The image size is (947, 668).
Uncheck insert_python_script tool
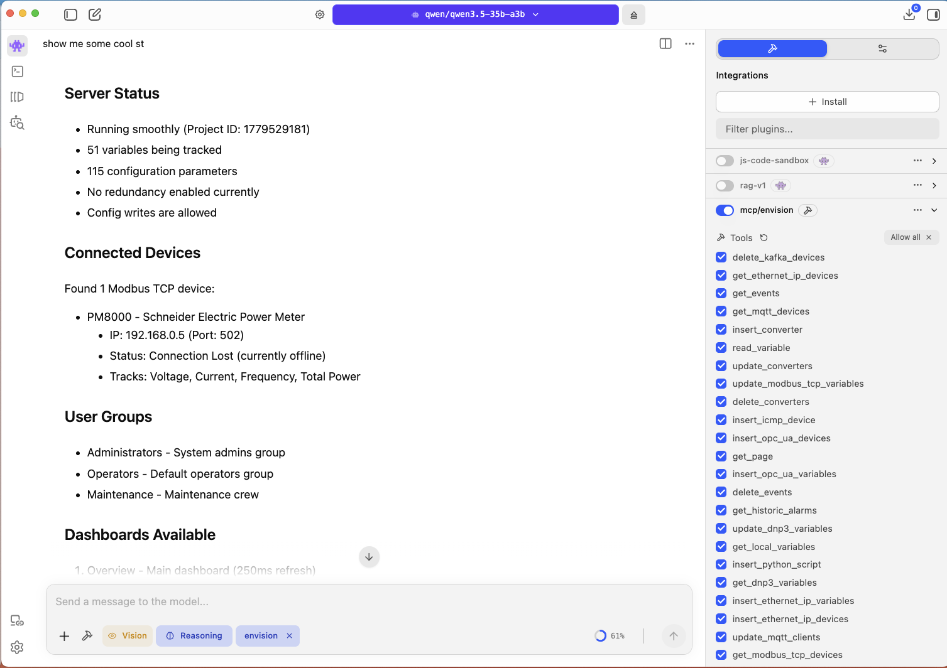[721, 564]
